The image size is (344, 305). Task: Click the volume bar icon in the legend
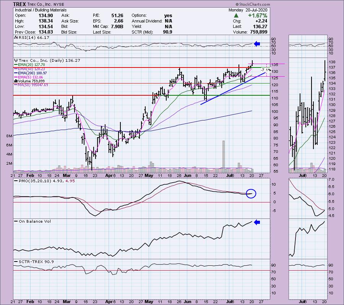click(16, 81)
